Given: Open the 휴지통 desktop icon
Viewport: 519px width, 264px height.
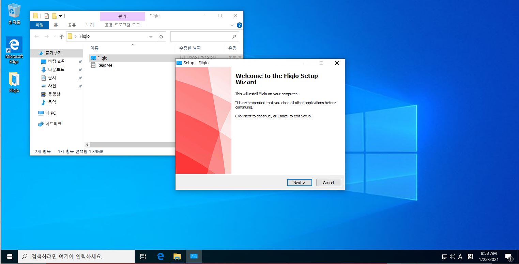Looking at the screenshot, I should 14,14.
